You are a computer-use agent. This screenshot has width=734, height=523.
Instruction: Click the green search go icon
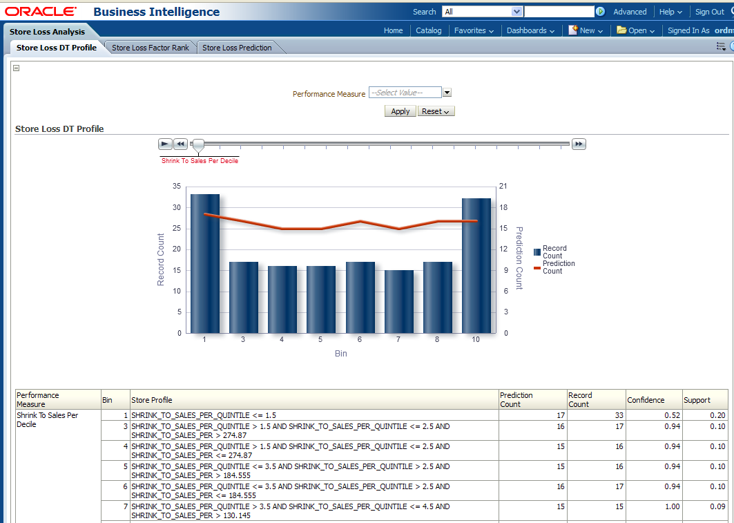coord(600,12)
